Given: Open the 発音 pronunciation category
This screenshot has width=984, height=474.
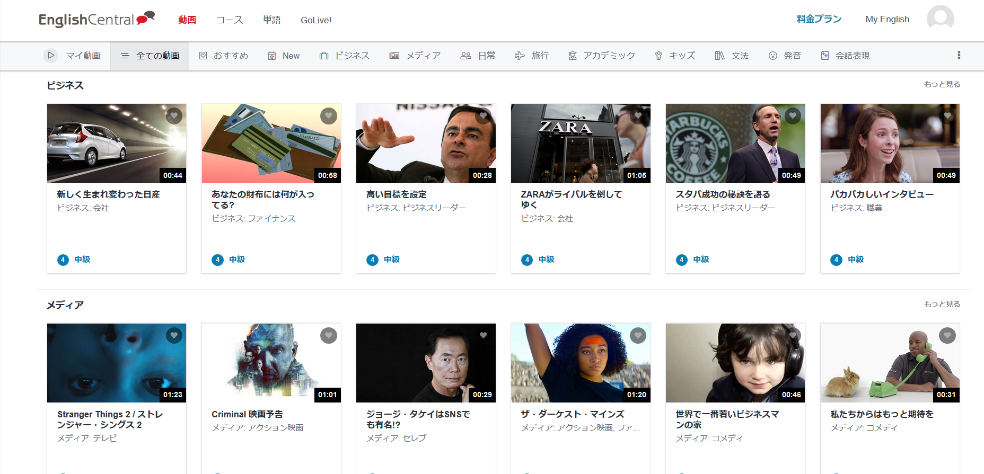Looking at the screenshot, I should coord(773,56).
